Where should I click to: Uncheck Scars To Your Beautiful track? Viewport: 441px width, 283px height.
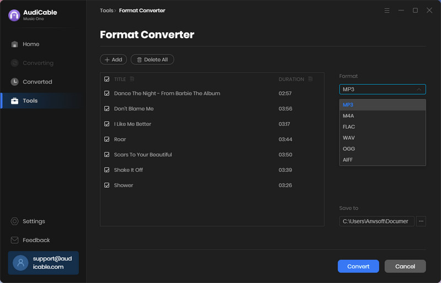(x=107, y=155)
